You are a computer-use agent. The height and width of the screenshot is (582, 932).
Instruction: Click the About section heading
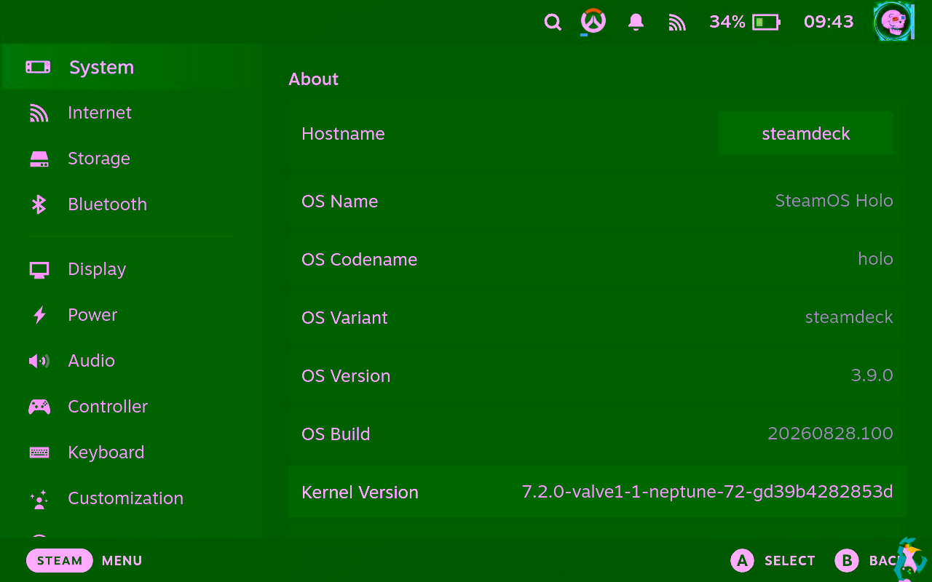tap(314, 79)
